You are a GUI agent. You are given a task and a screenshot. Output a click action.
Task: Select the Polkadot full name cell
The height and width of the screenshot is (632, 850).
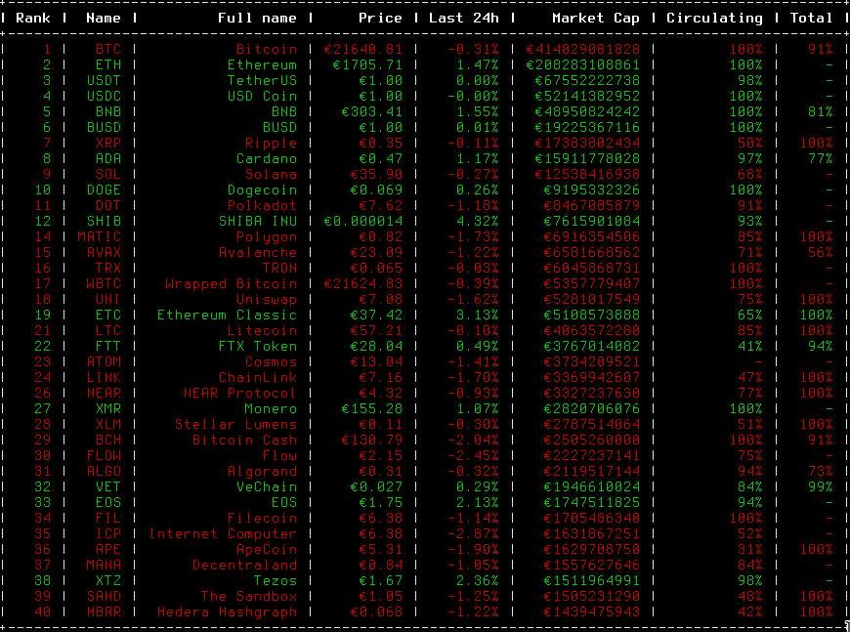tap(262, 206)
